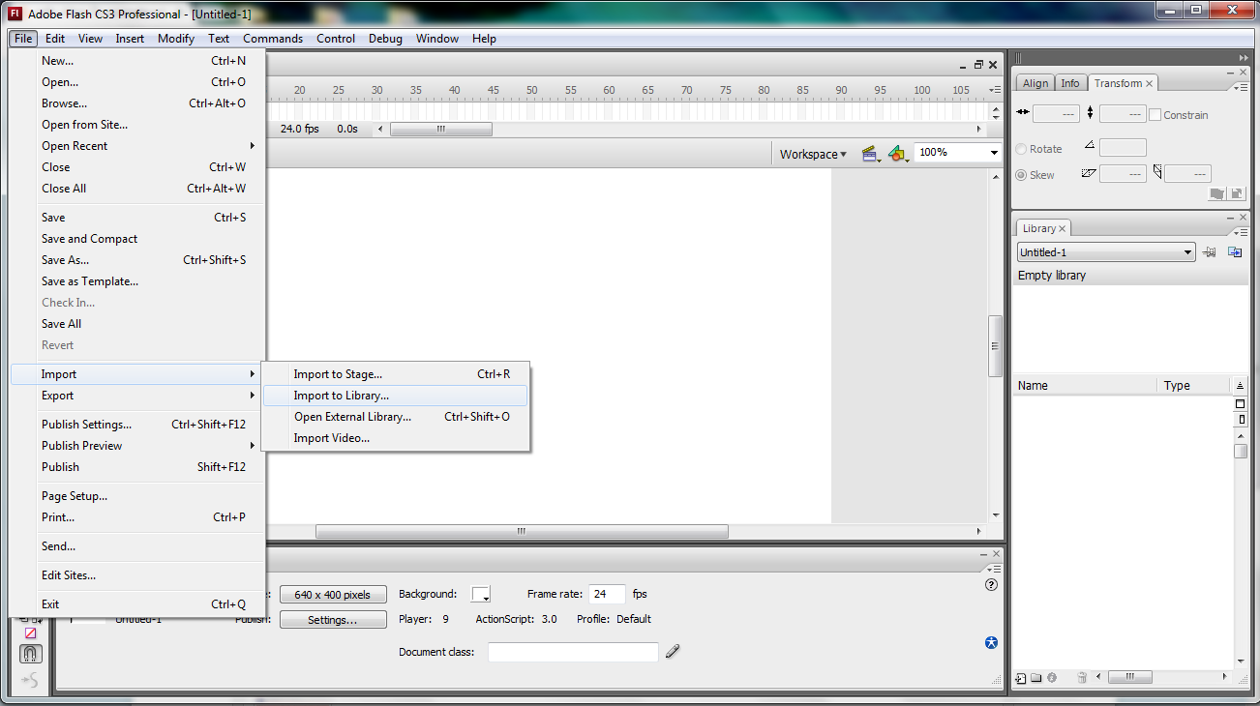
Task: Click the Copy and Apply Transform icon
Action: click(x=1217, y=194)
